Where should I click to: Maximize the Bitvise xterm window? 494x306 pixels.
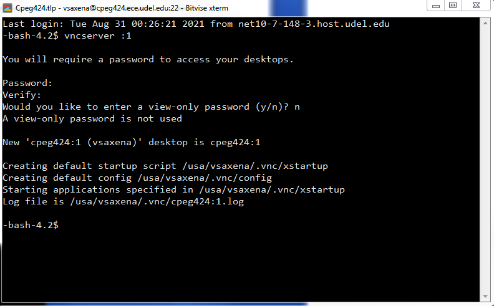click(453, 5)
